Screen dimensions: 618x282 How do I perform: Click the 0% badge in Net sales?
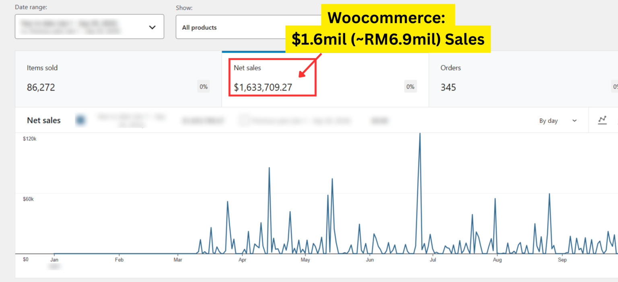pyautogui.click(x=410, y=87)
